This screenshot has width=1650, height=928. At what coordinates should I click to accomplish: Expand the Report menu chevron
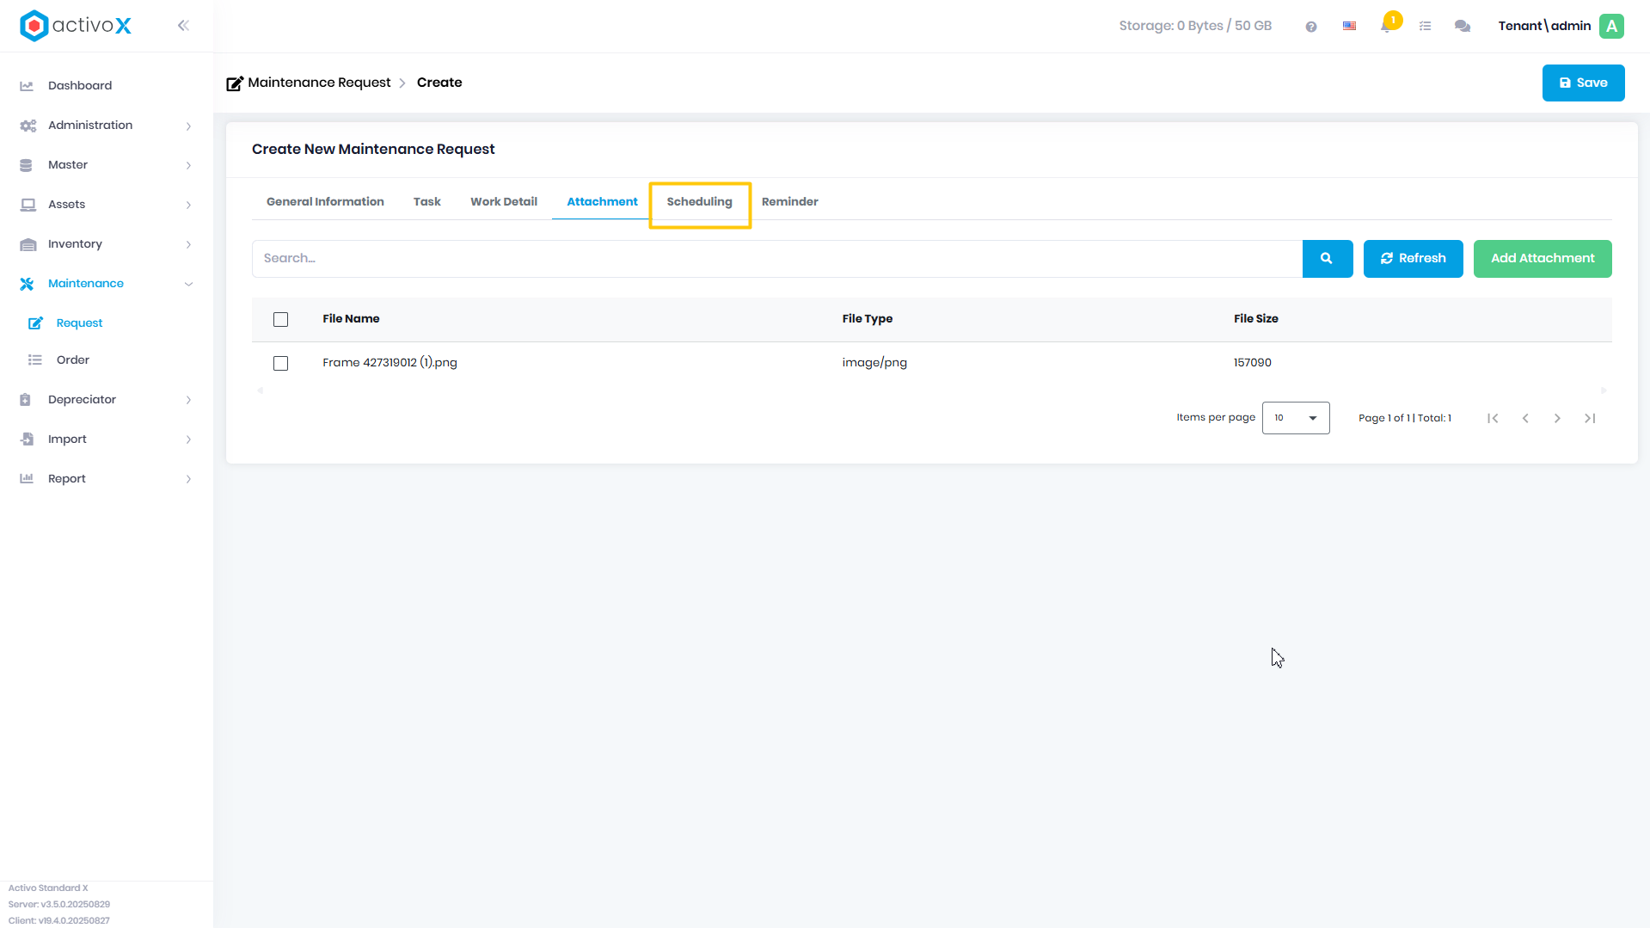[188, 480]
